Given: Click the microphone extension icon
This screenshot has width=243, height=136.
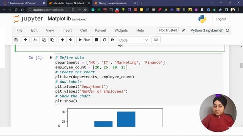Looking at the screenshot, I should [184, 10].
